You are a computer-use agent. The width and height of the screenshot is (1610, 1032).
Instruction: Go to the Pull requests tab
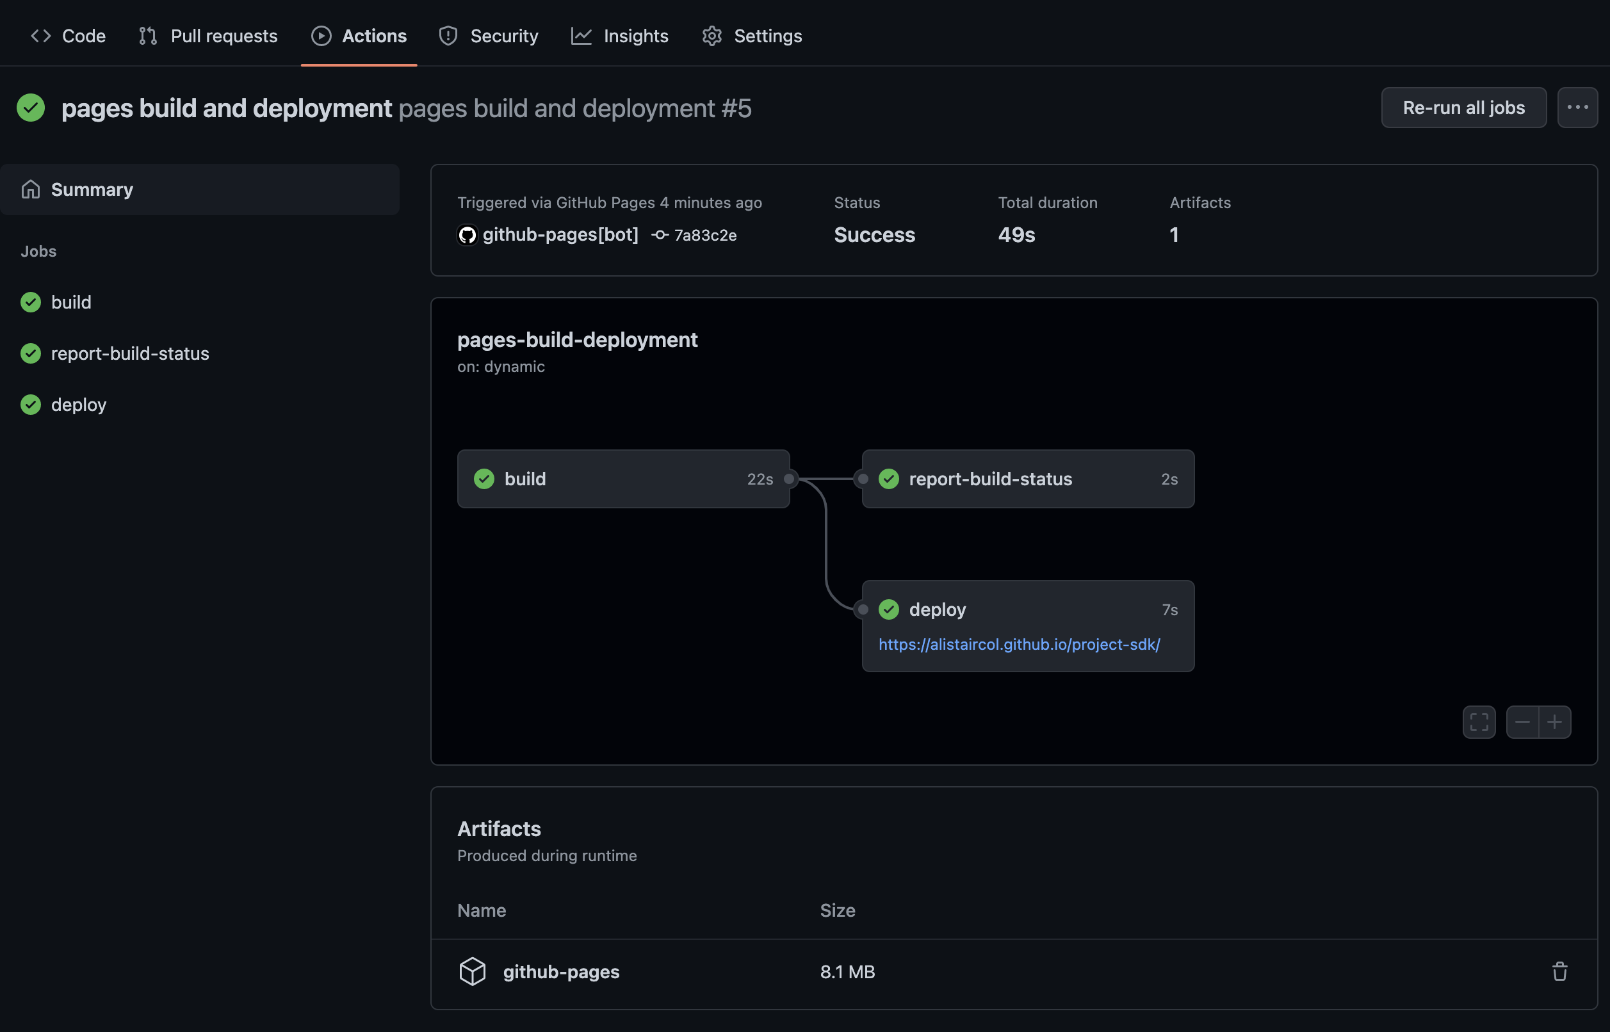[x=209, y=35]
